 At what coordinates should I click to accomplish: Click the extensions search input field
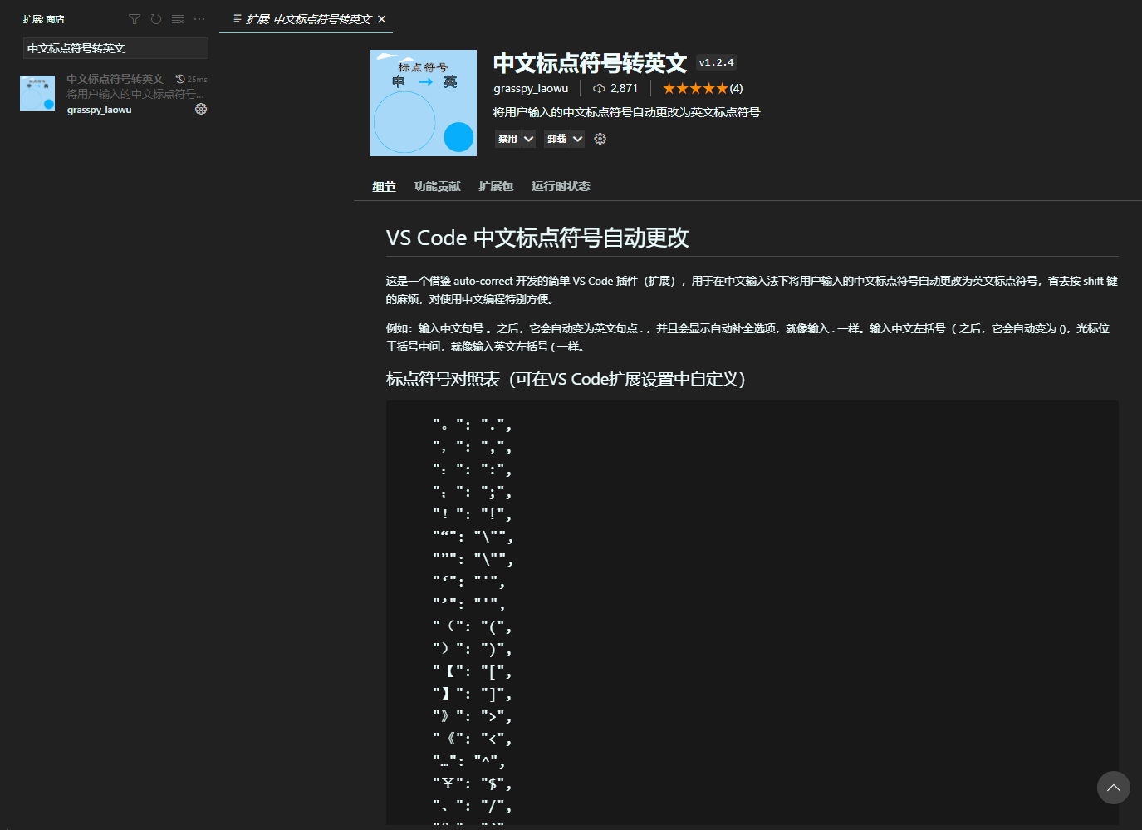pos(115,48)
